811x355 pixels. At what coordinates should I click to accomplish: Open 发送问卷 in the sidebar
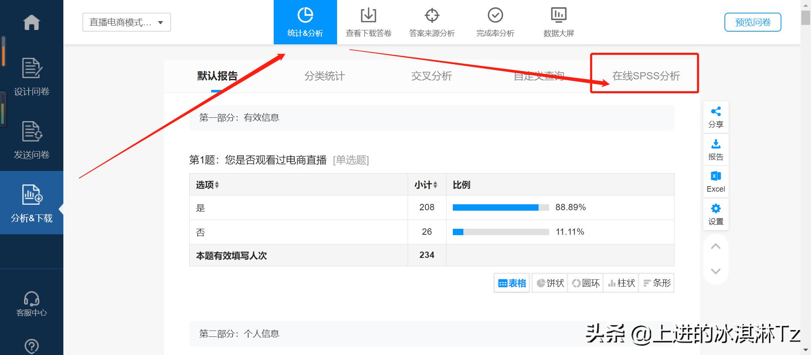tap(32, 140)
